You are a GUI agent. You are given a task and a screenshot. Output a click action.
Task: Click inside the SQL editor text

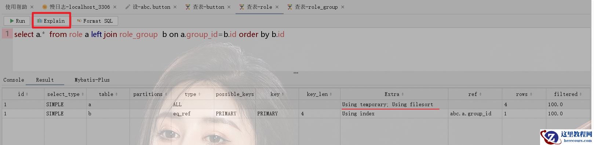point(149,34)
